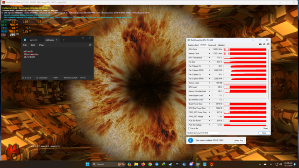Switch to GPU-Z Advanced tab
Screen dimensions: 299x168
[212, 45]
